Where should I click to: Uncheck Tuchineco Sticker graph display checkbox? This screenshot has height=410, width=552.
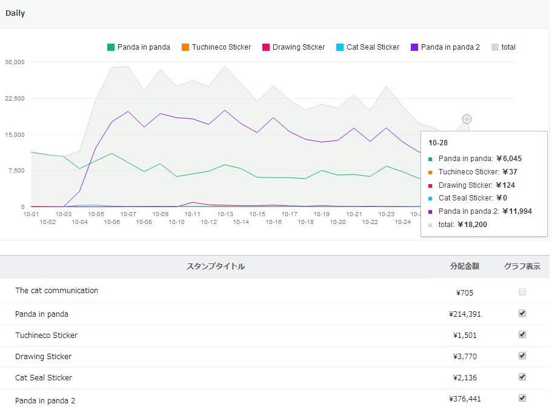click(522, 334)
